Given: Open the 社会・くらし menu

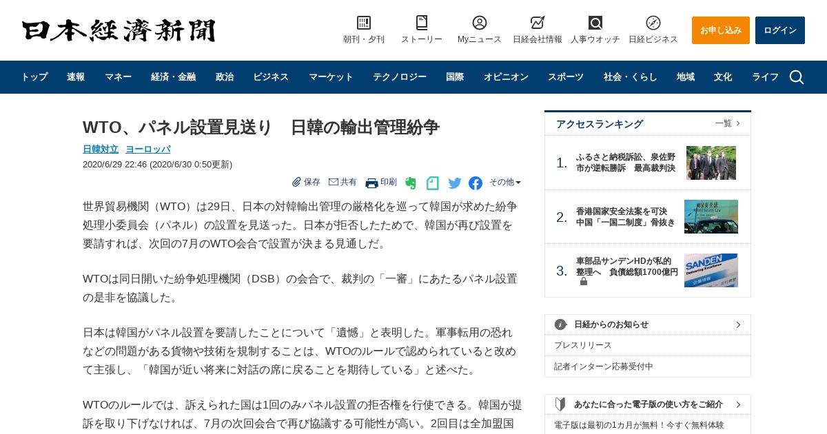Looking at the screenshot, I should coord(631,77).
